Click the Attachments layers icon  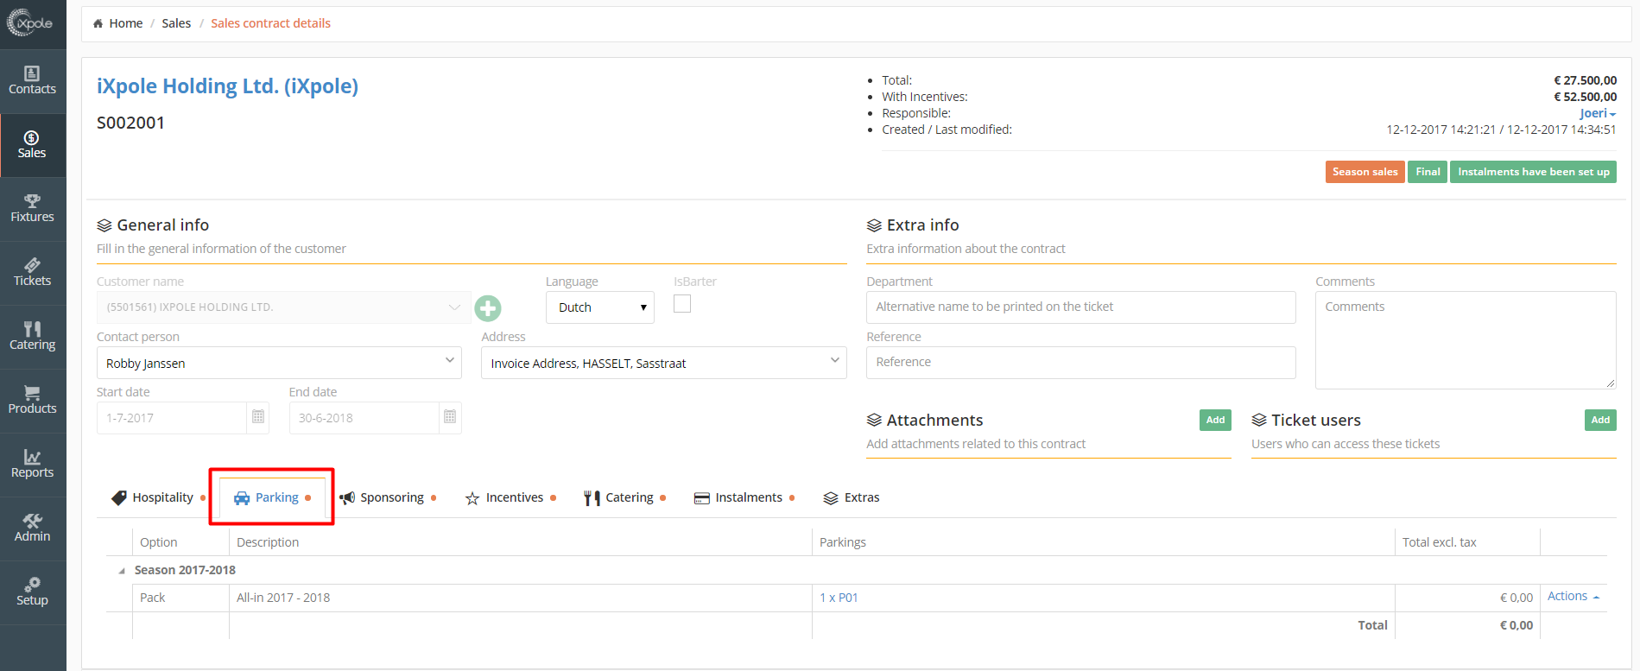tap(874, 421)
